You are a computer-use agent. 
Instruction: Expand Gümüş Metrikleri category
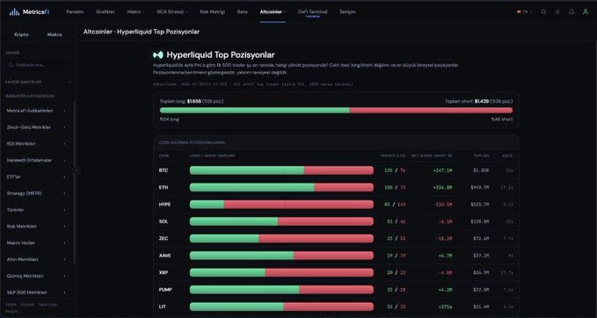tap(37, 276)
